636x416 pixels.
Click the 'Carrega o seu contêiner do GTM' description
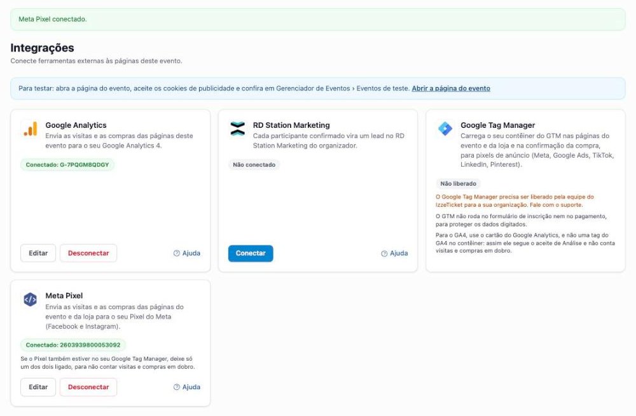(x=537, y=150)
